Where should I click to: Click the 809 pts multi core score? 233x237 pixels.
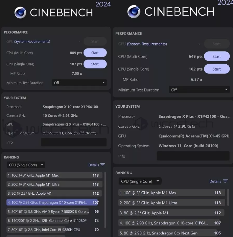click(76, 53)
